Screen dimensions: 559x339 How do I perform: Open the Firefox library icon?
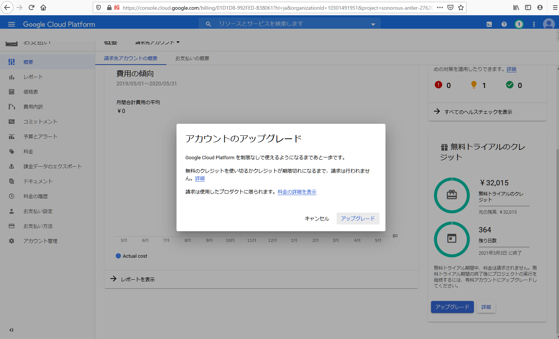click(516, 7)
